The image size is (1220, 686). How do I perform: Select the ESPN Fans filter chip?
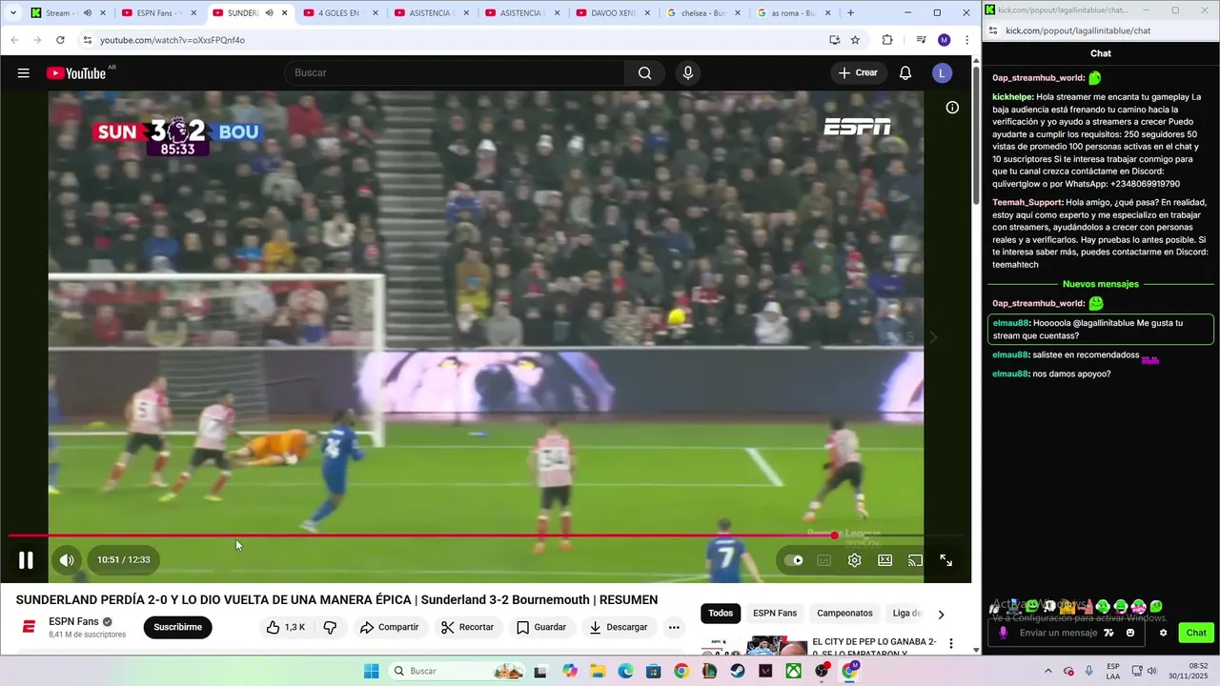(x=775, y=613)
